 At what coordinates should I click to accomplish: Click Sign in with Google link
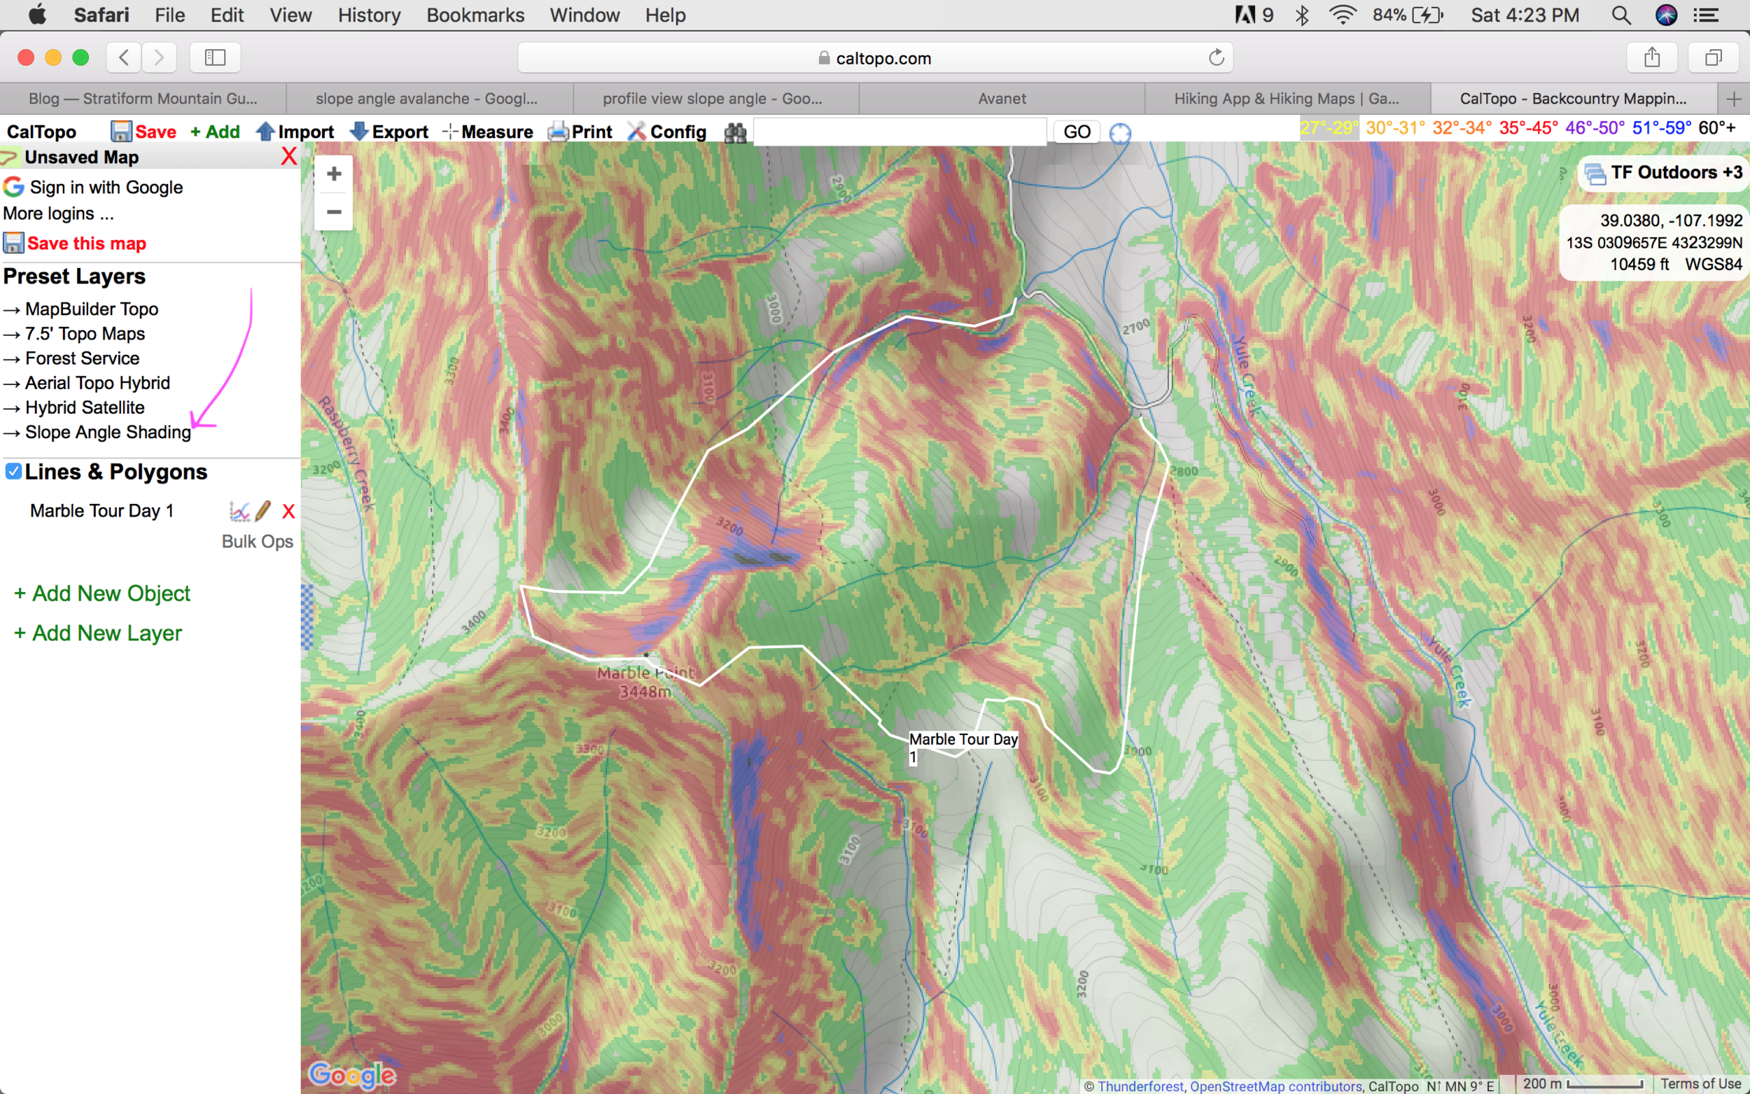[106, 188]
